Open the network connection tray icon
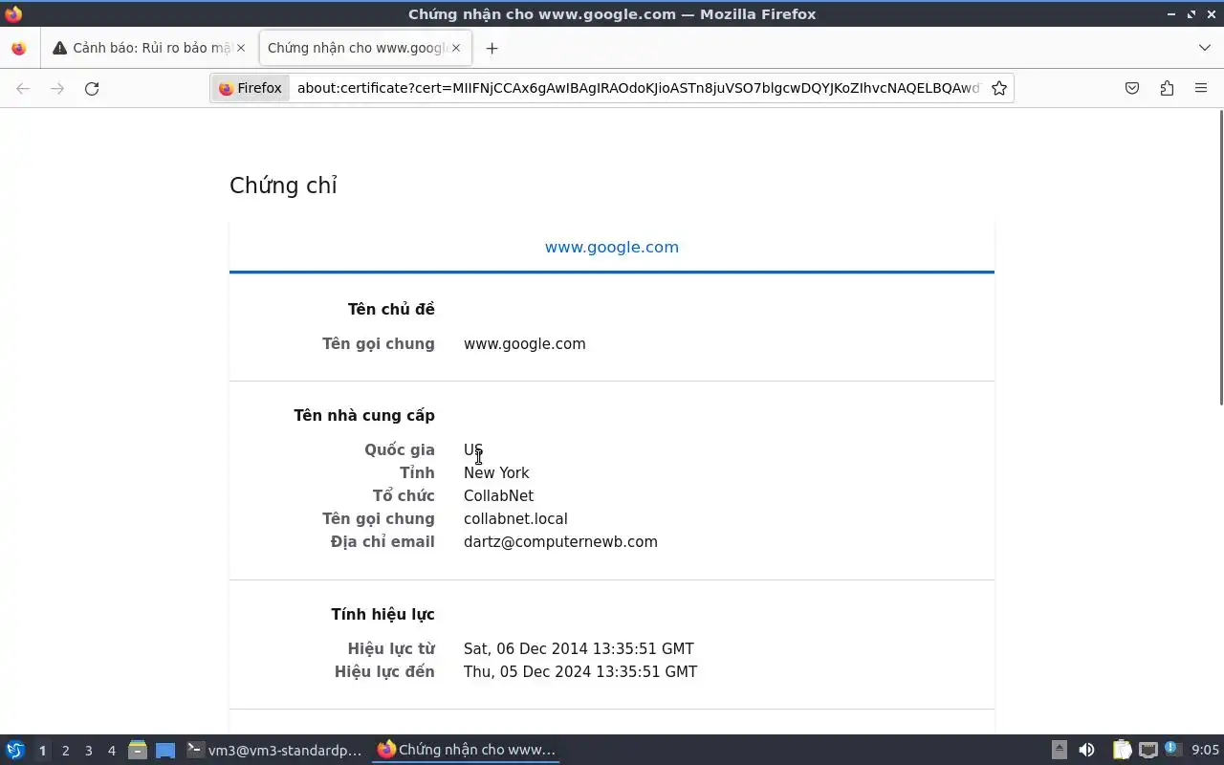 click(1148, 750)
